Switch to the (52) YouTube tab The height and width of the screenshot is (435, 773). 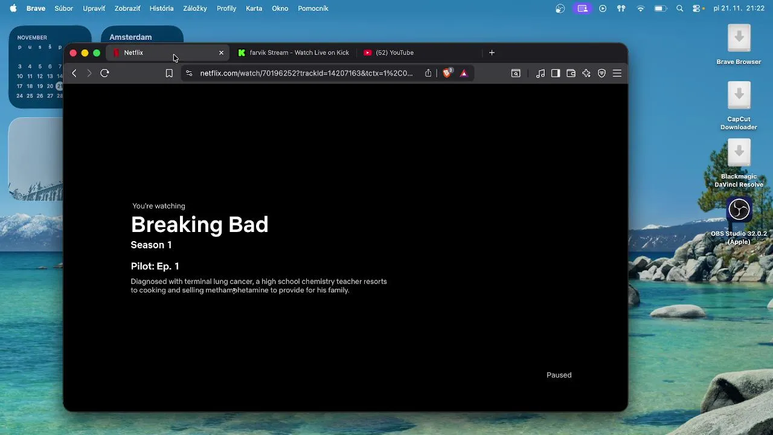419,53
